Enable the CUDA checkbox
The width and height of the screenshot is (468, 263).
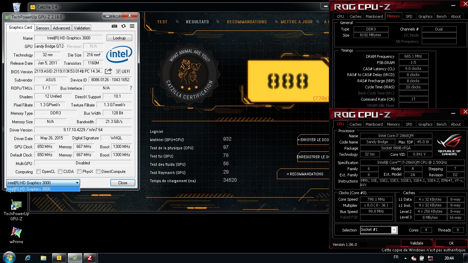60,172
